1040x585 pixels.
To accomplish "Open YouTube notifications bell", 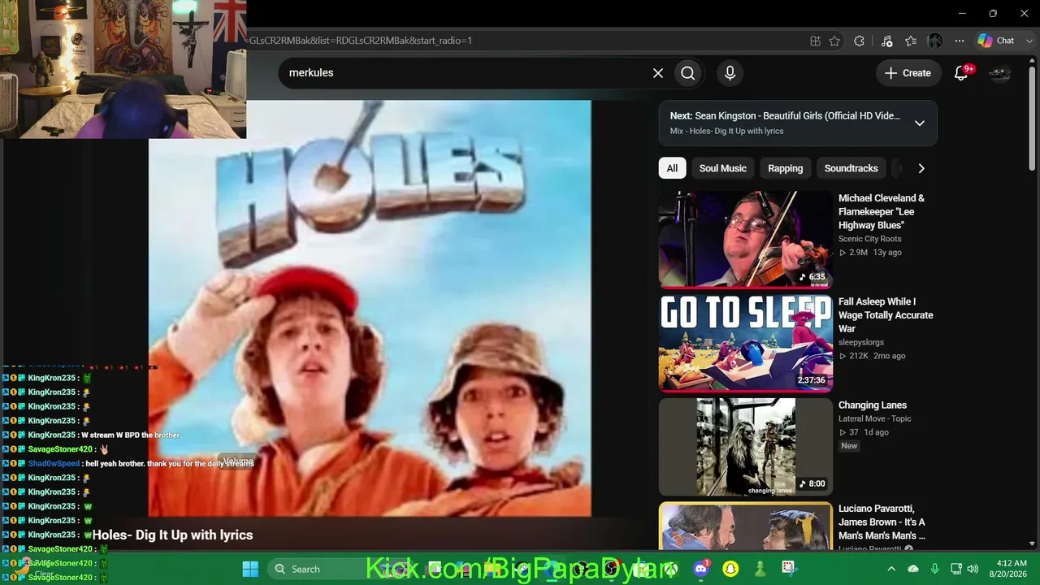I will click(961, 73).
